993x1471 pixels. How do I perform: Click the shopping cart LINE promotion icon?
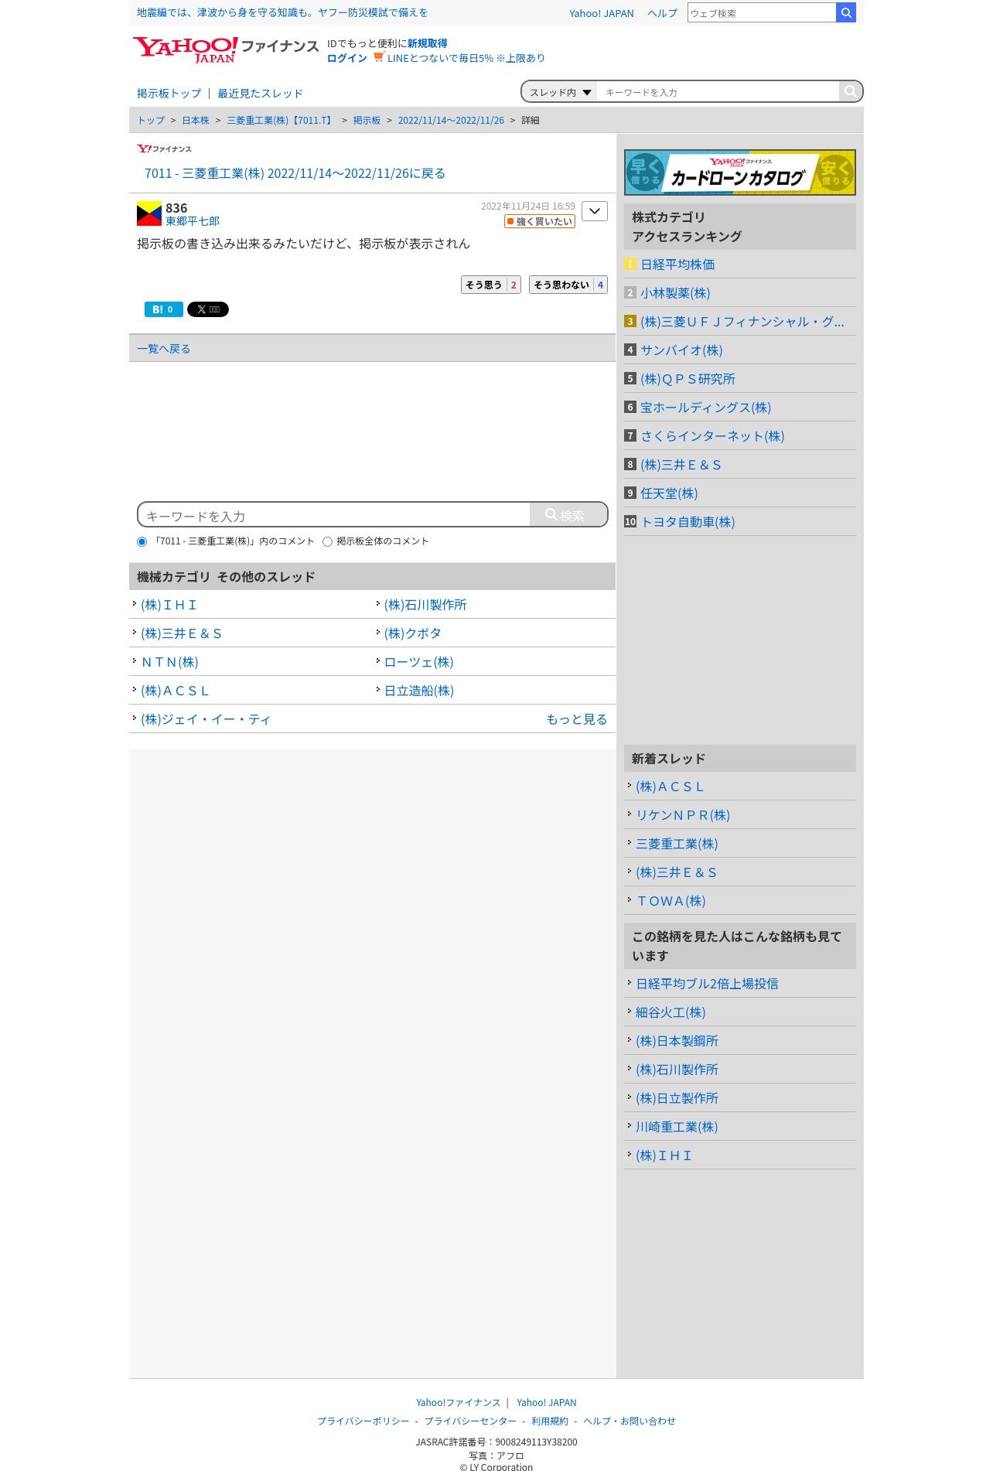(x=378, y=57)
